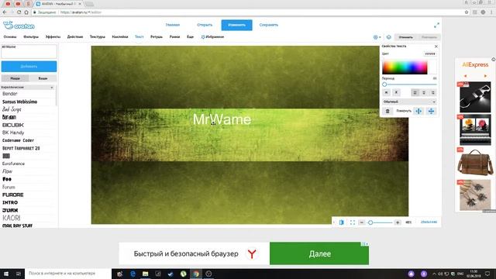This screenshot has width=496, height=279.
Task: Open the Избранное favorites tab
Action: 212,37
